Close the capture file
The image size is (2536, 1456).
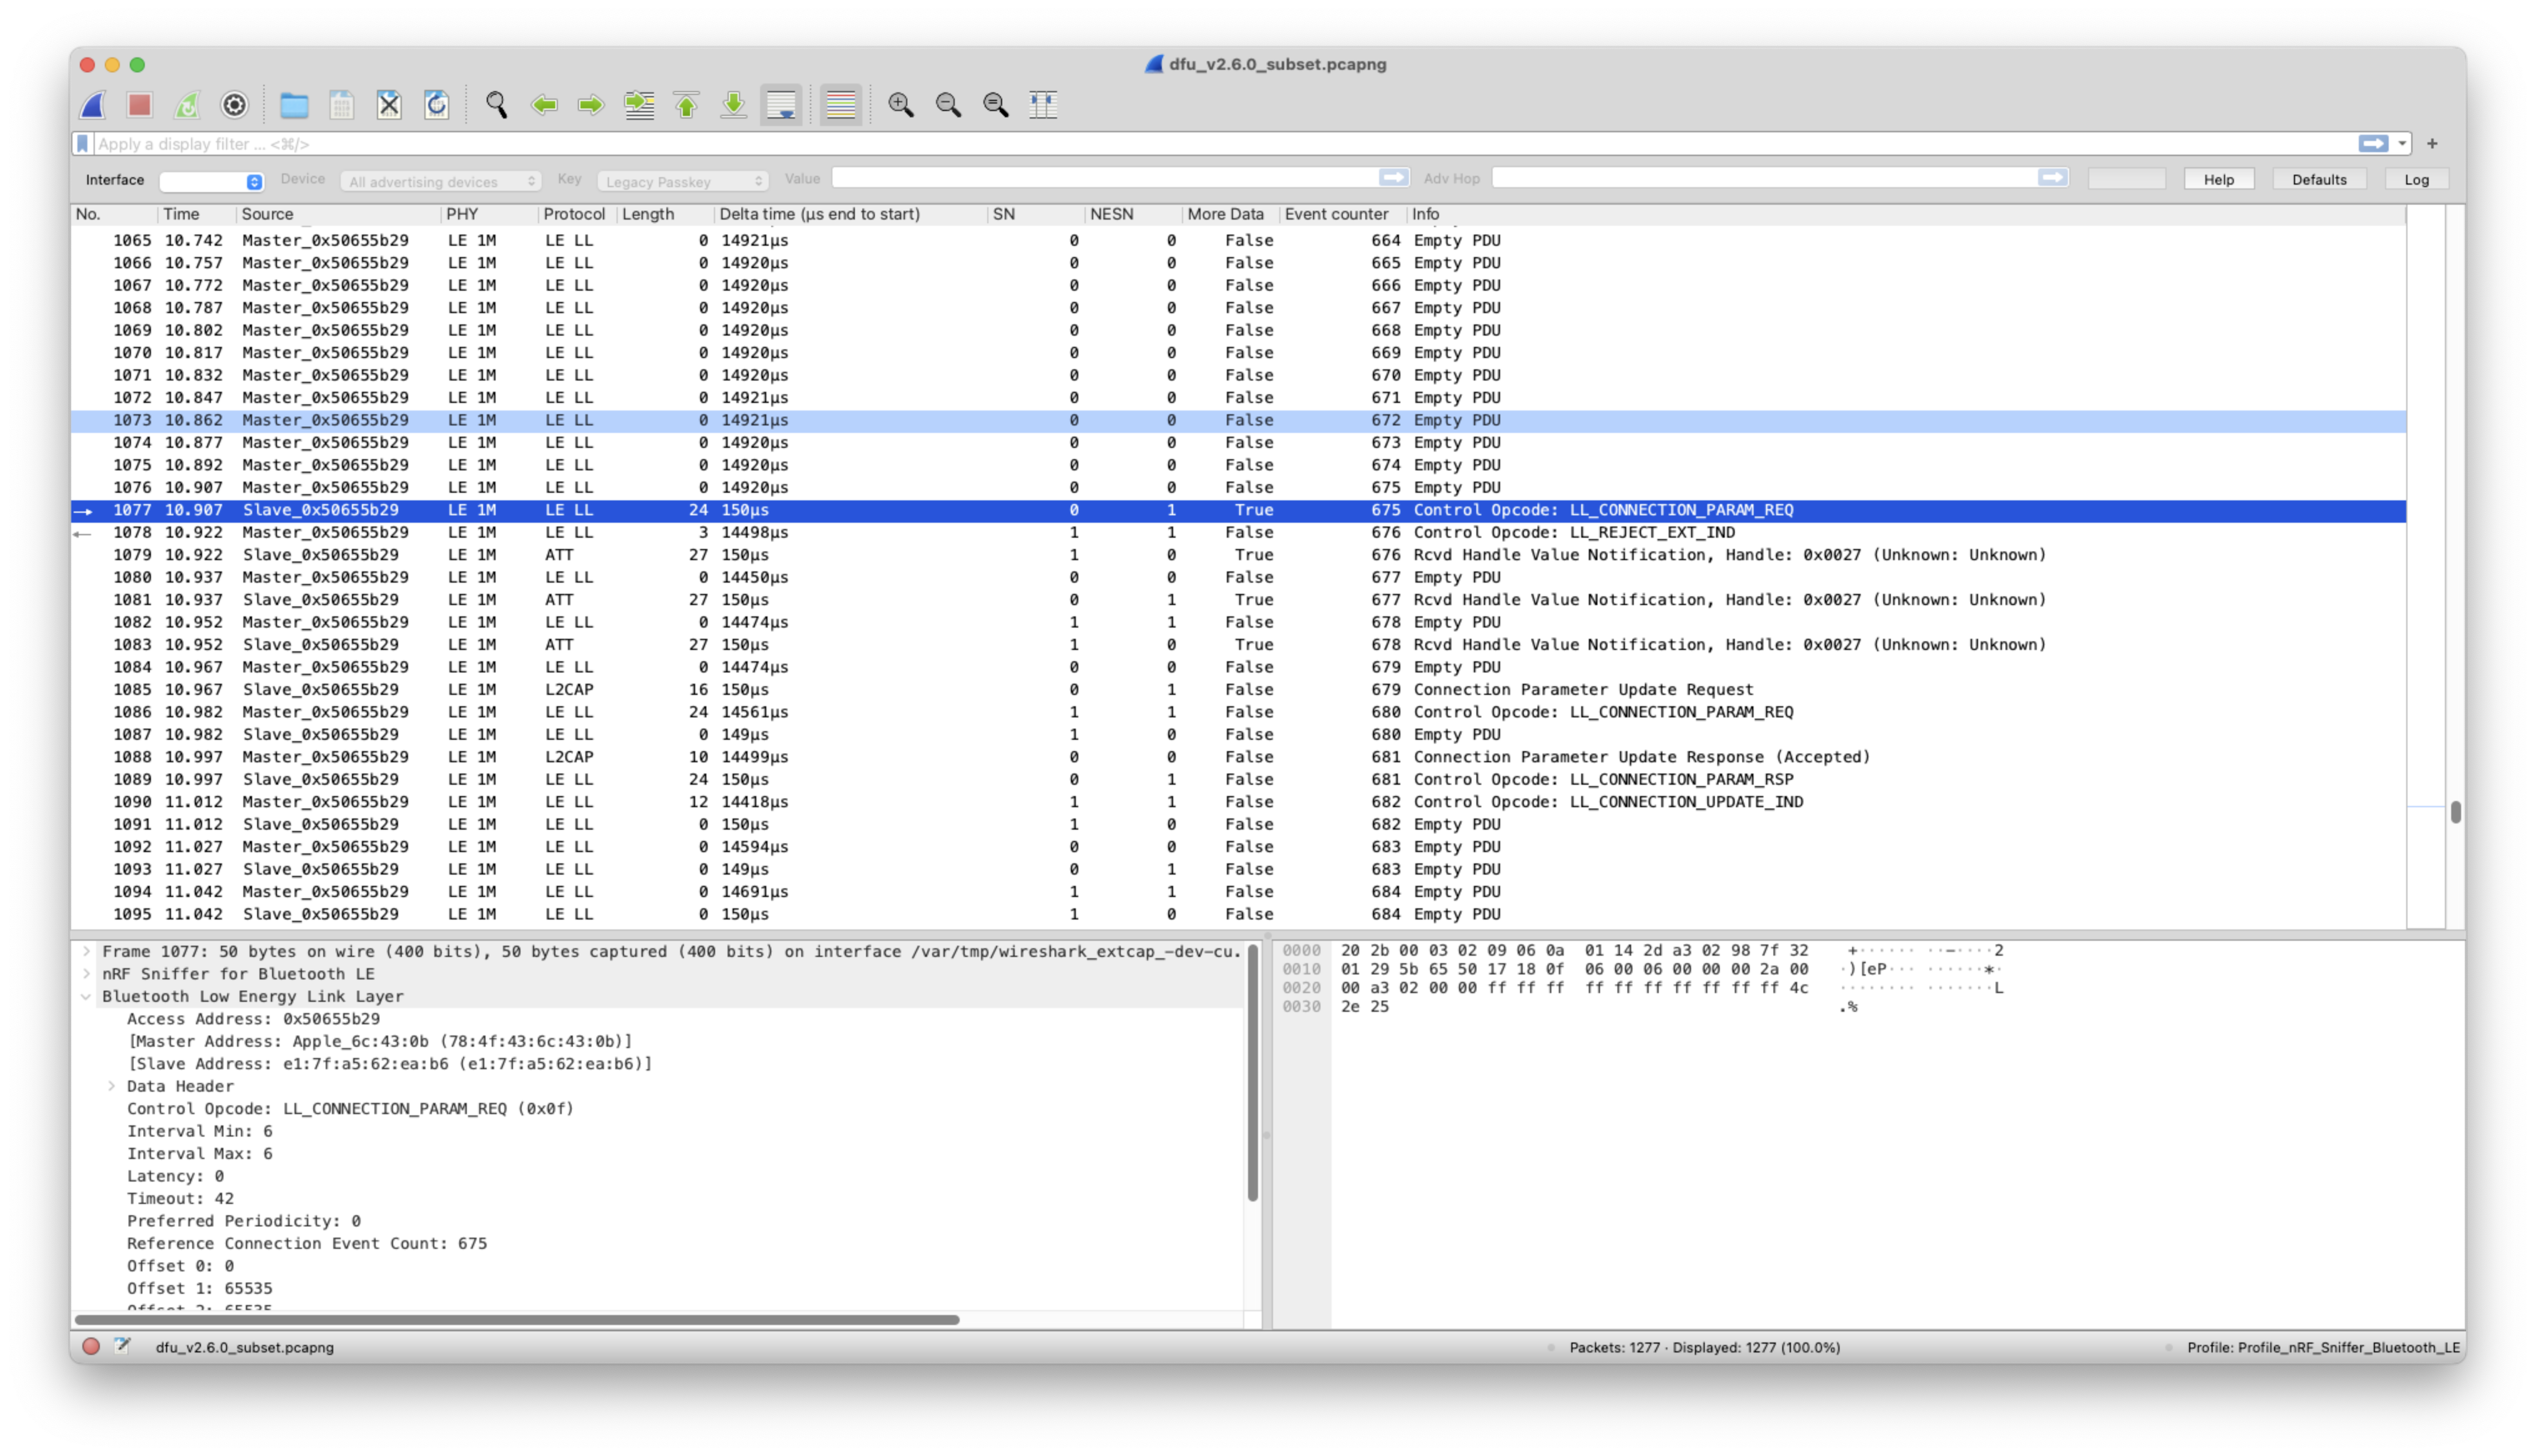coord(390,105)
